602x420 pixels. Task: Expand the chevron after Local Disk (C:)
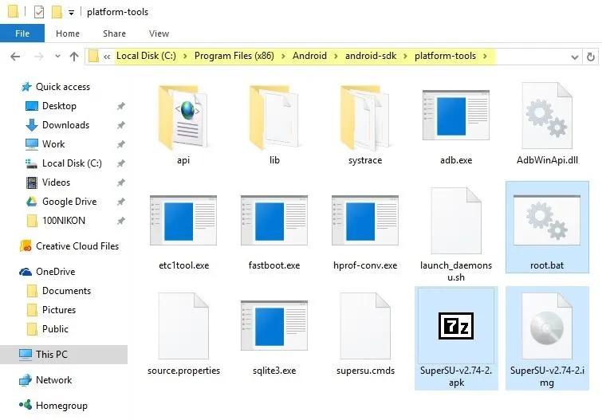point(185,57)
